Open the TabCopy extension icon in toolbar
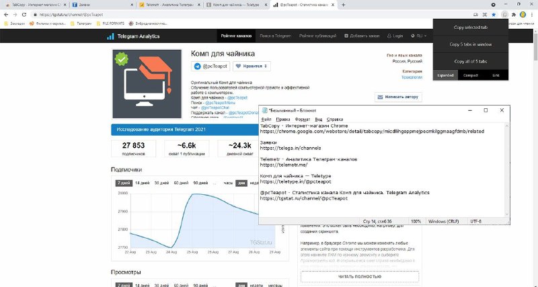The image size is (538, 287). [504, 15]
